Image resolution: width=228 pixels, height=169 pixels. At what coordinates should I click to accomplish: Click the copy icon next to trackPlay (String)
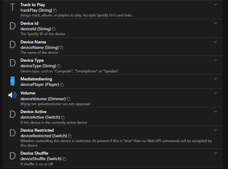pyautogui.click(x=55, y=10)
